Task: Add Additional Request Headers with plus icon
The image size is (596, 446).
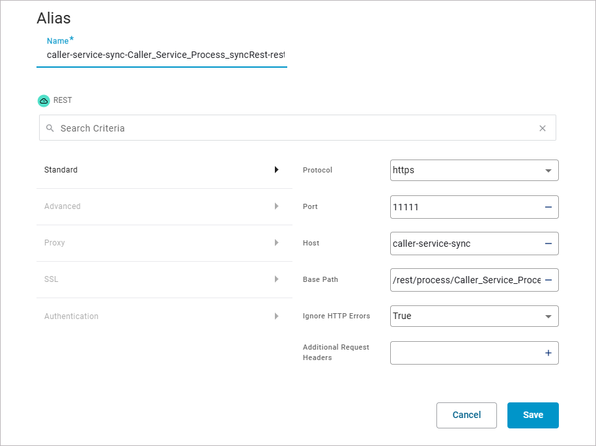Action: (x=548, y=353)
